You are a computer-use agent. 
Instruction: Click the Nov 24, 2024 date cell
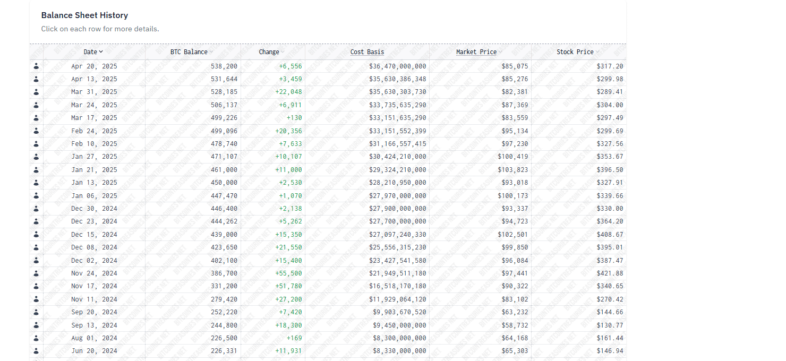[94, 273]
